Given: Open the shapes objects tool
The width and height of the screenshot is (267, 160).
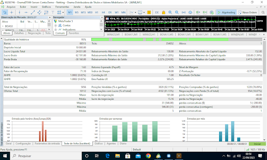Looking at the screenshot, I should [59, 12].
